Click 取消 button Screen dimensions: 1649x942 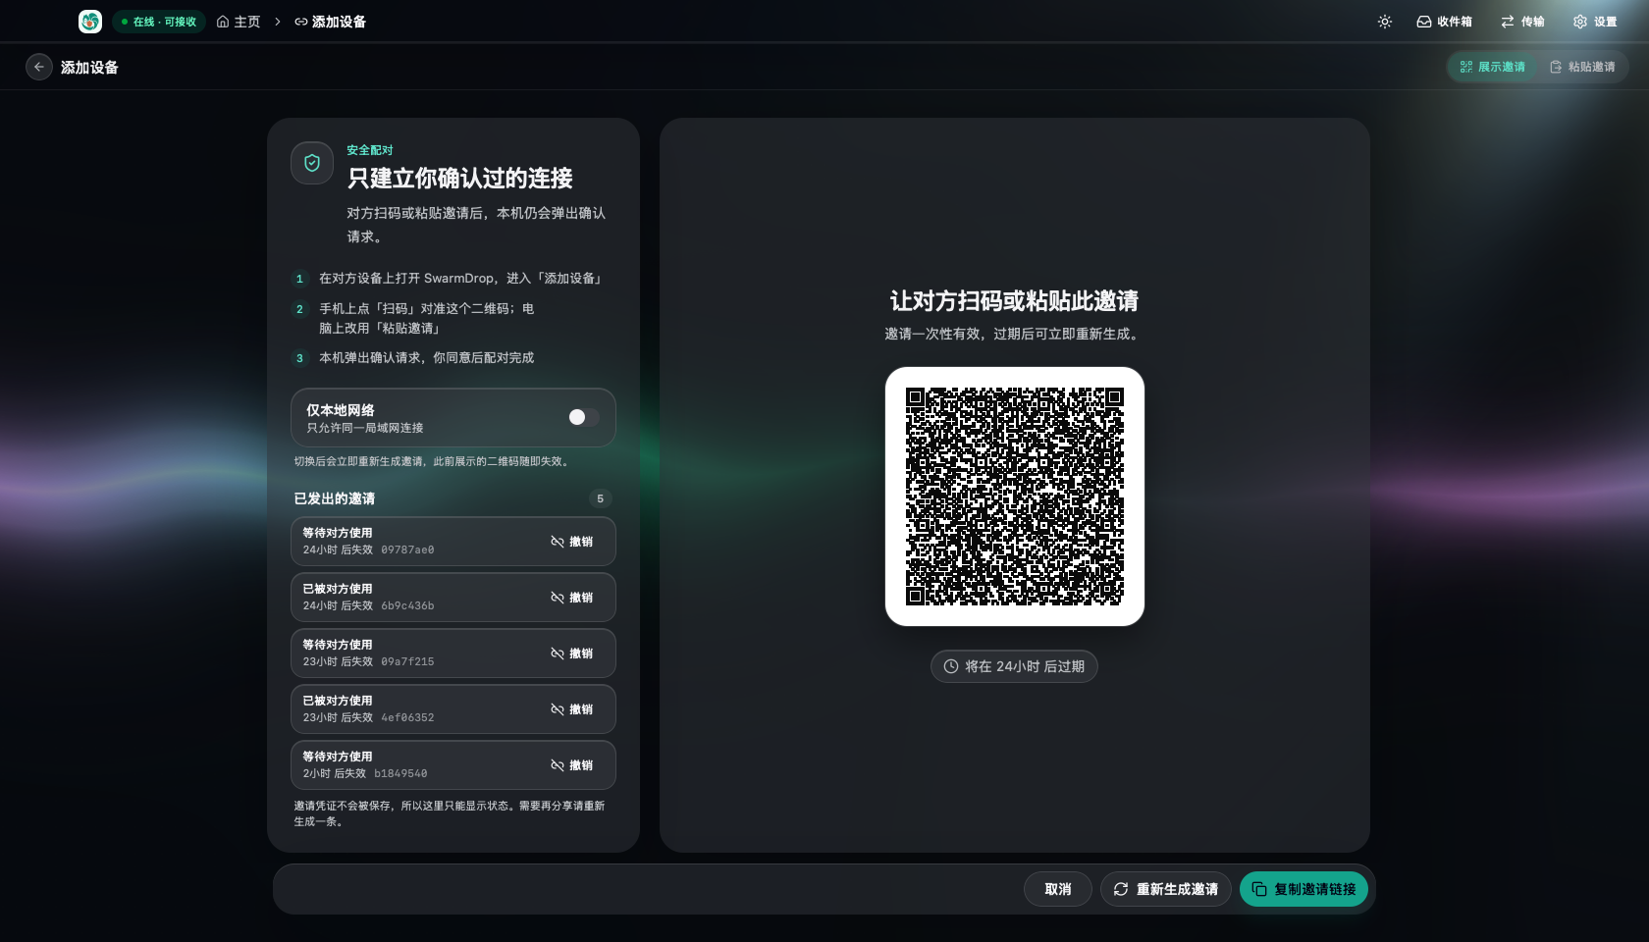pyautogui.click(x=1058, y=889)
